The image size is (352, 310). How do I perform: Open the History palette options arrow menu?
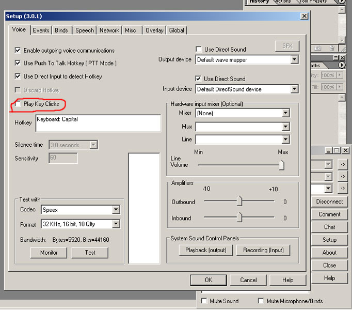pyautogui.click(x=342, y=2)
